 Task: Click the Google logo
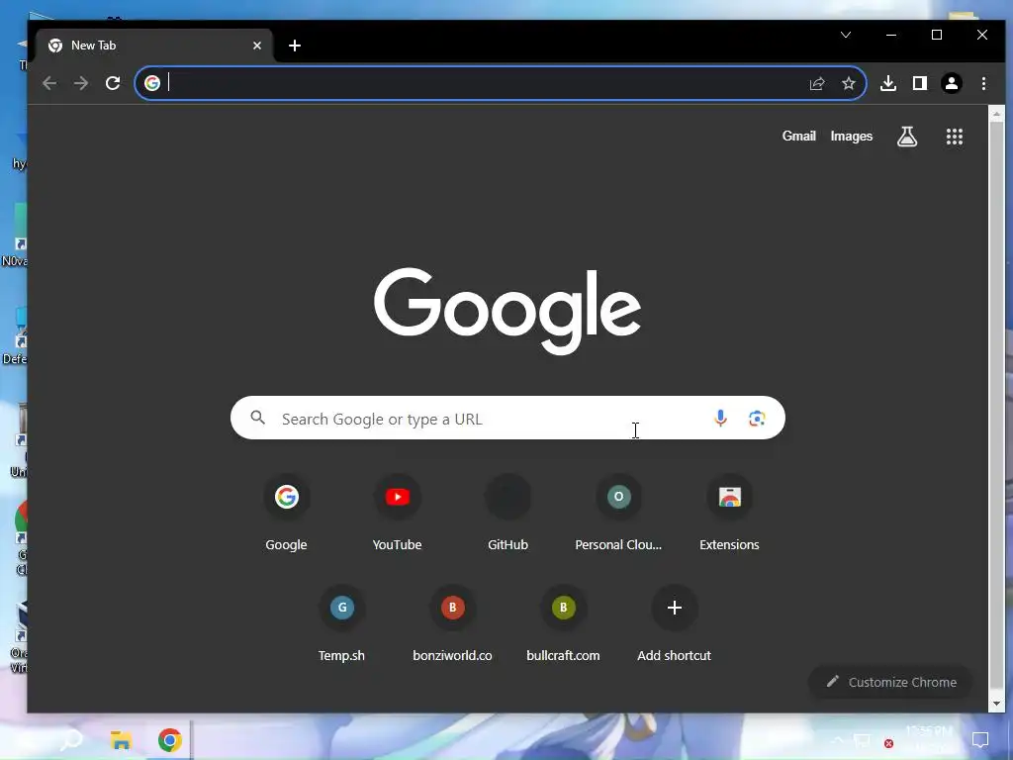coord(507,311)
